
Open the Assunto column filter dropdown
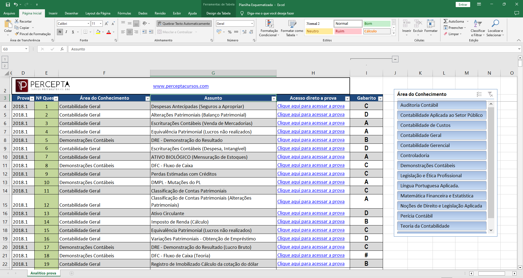tap(273, 99)
